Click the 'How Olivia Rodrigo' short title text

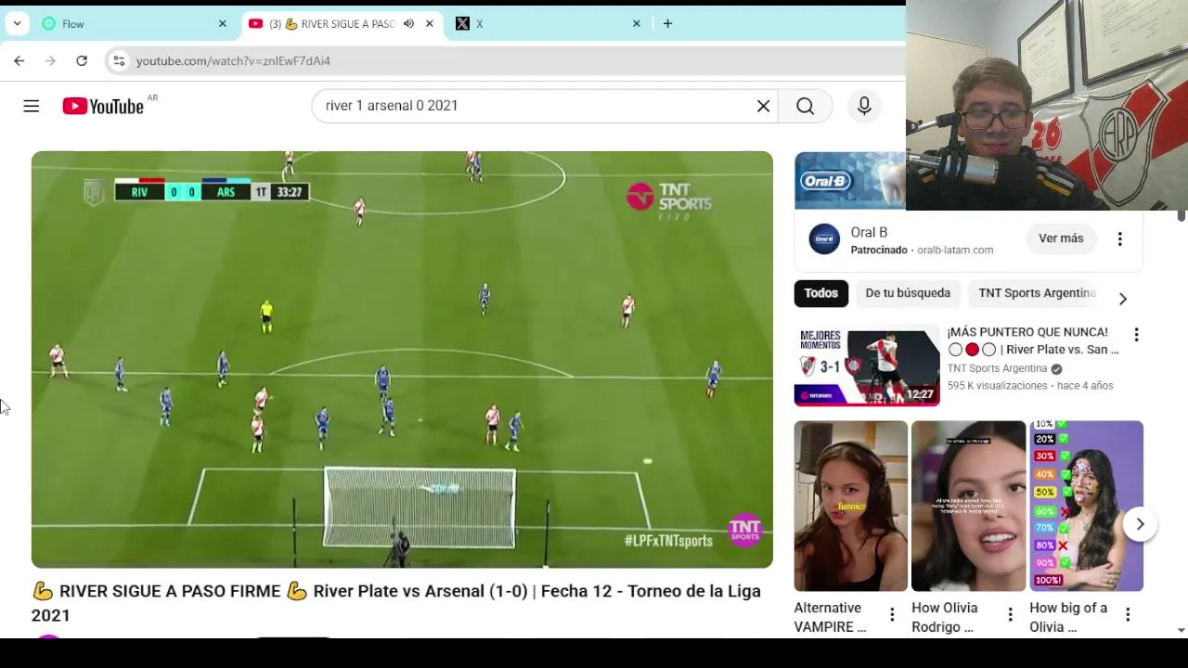[x=945, y=617]
